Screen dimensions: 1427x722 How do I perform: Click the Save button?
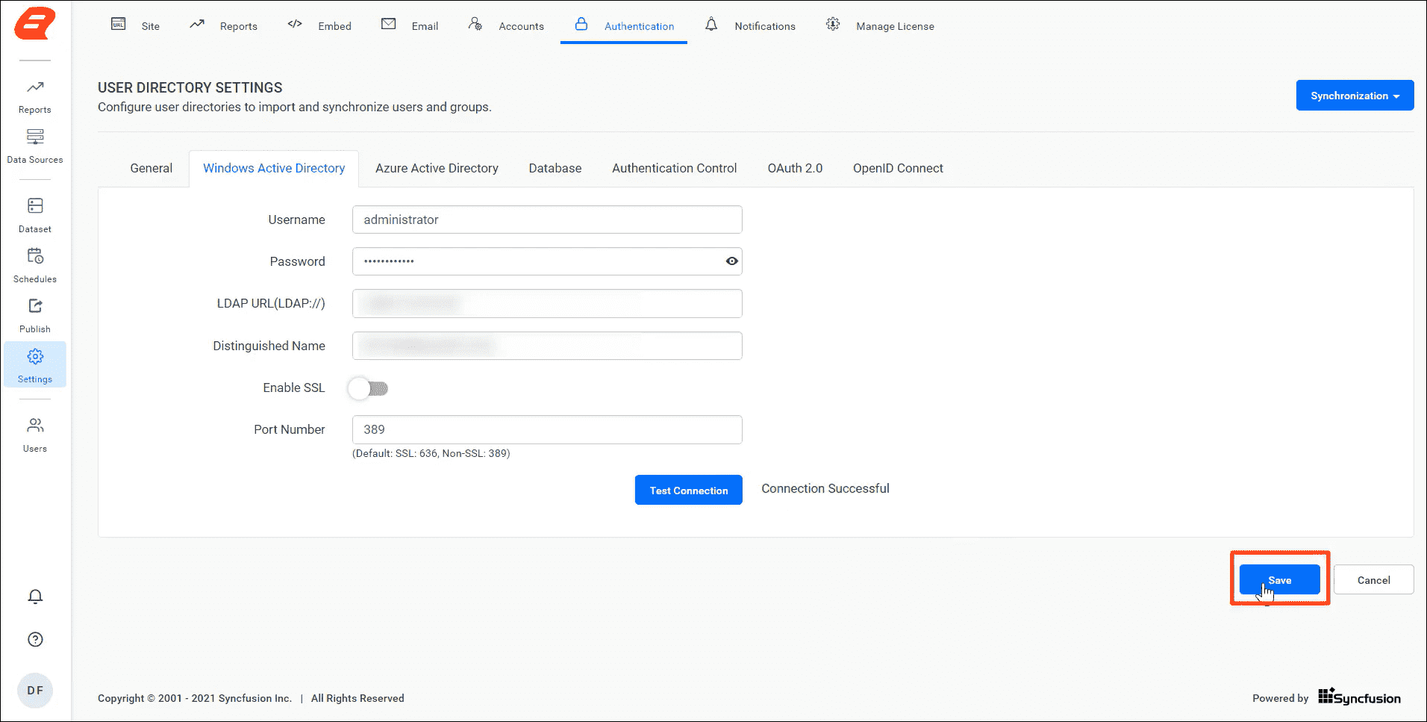1280,579
